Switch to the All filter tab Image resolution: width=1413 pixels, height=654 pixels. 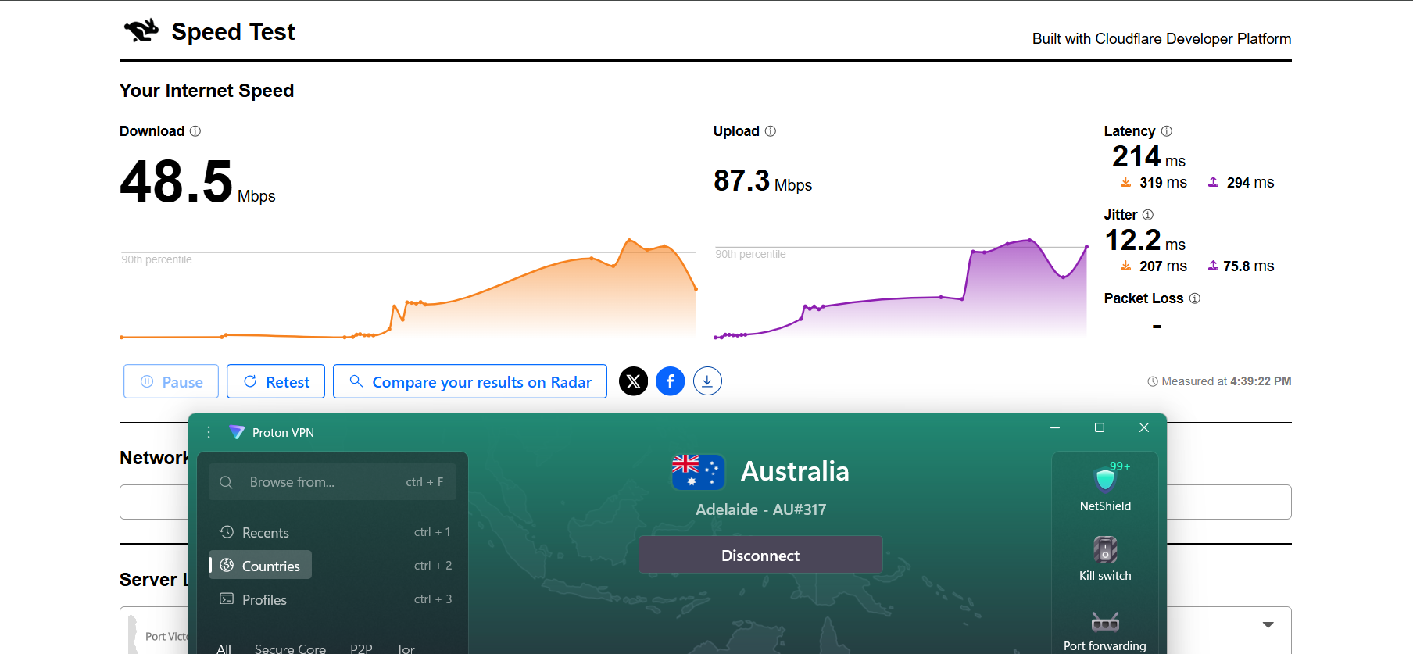click(x=224, y=648)
